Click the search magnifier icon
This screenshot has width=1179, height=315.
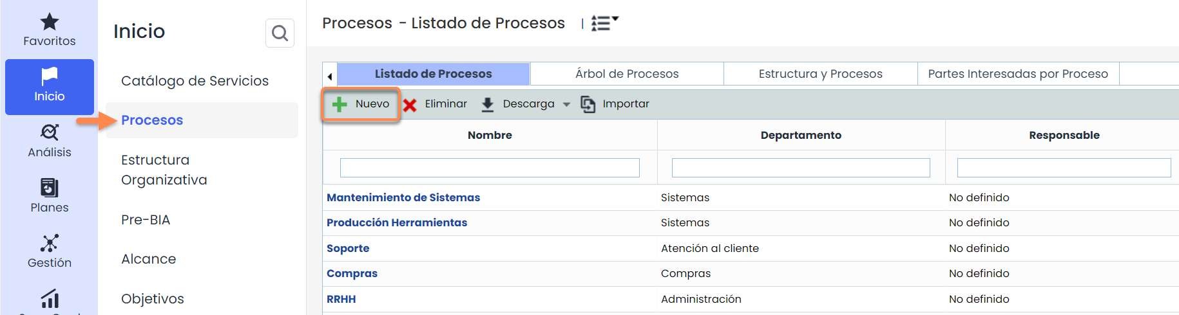pyautogui.click(x=280, y=33)
